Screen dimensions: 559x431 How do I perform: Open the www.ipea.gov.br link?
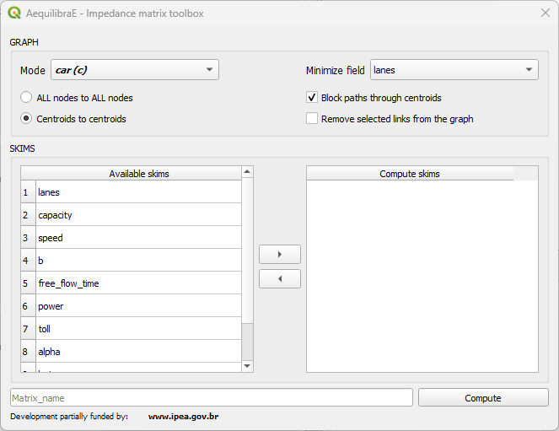pos(183,417)
